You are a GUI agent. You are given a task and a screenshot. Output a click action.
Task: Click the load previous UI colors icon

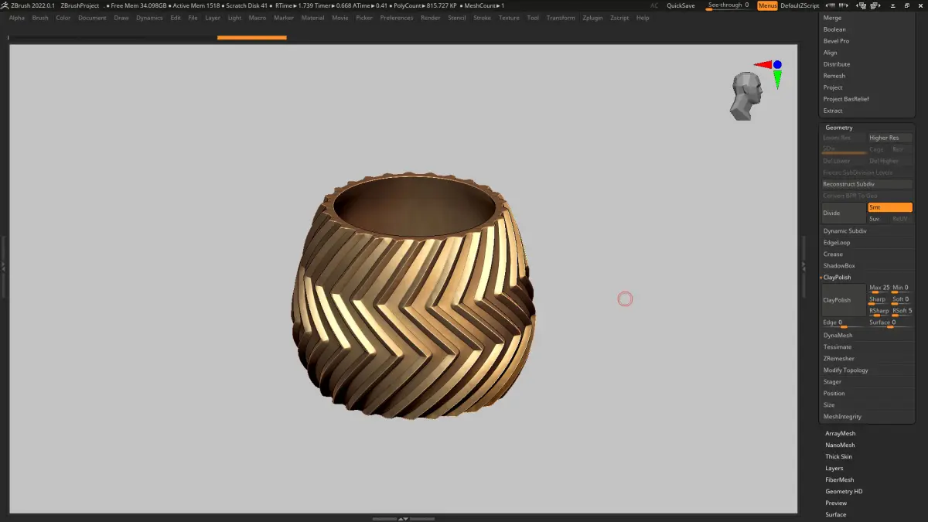(831, 5)
